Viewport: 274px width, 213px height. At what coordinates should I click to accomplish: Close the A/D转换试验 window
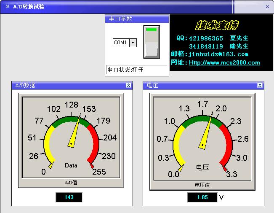coord(267,7)
